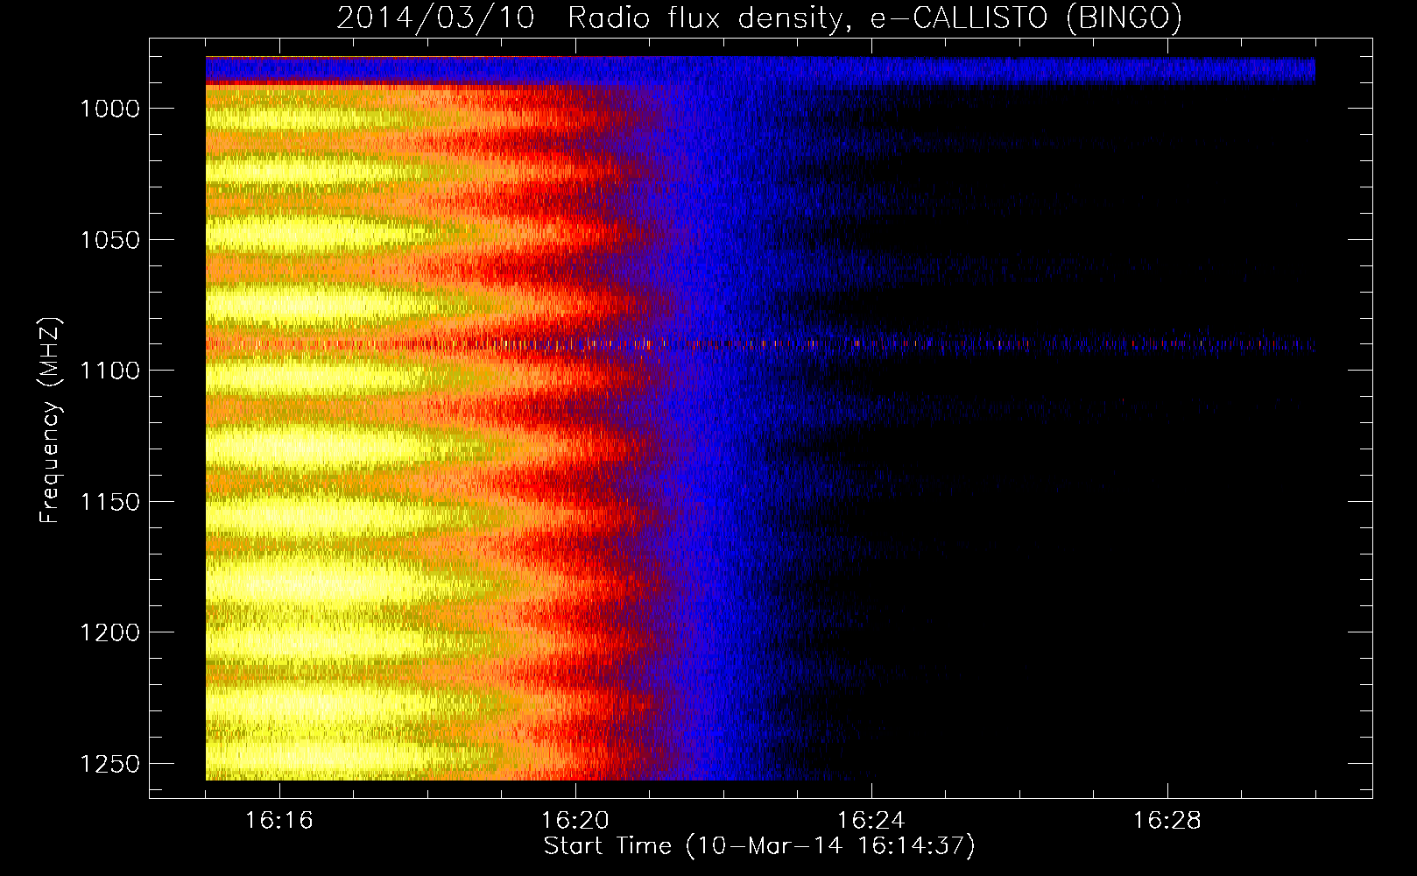The image size is (1417, 876).
Task: Click the 'e-CALLISTO (BINGO)' title text
Action: pyautogui.click(x=1026, y=18)
